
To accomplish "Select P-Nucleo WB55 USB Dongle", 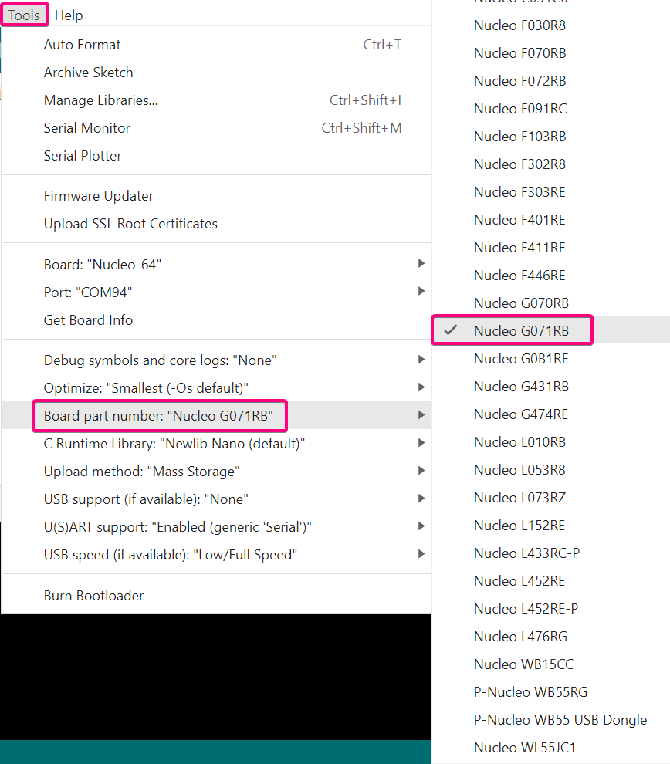I will click(550, 720).
